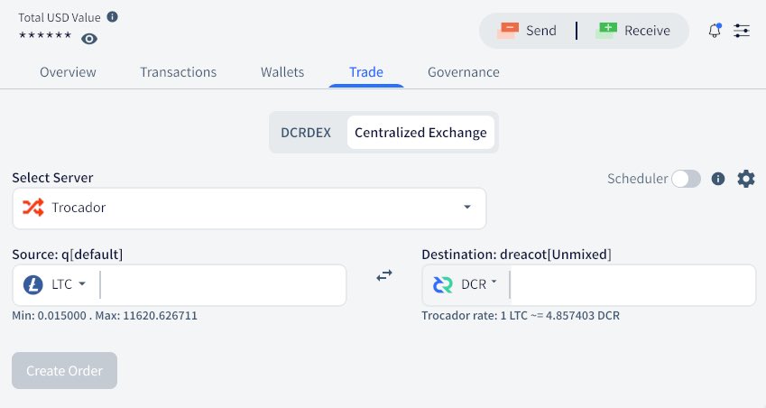Click the Receive green plus icon
766x408 pixels.
(606, 30)
